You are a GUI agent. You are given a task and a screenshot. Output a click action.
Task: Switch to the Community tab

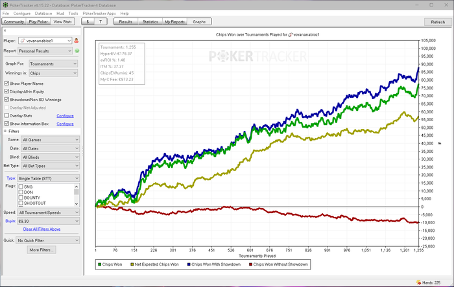coord(14,21)
